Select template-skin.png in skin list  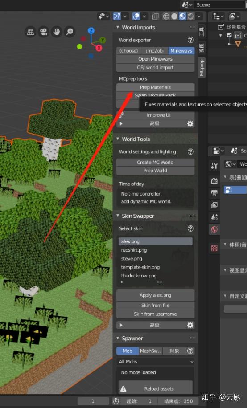(155, 267)
